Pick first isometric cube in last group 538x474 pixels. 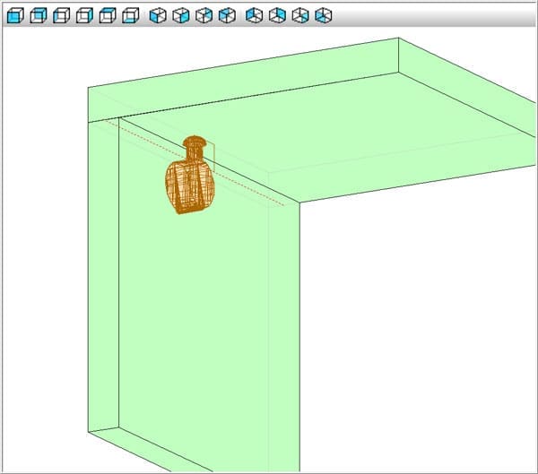(x=255, y=15)
